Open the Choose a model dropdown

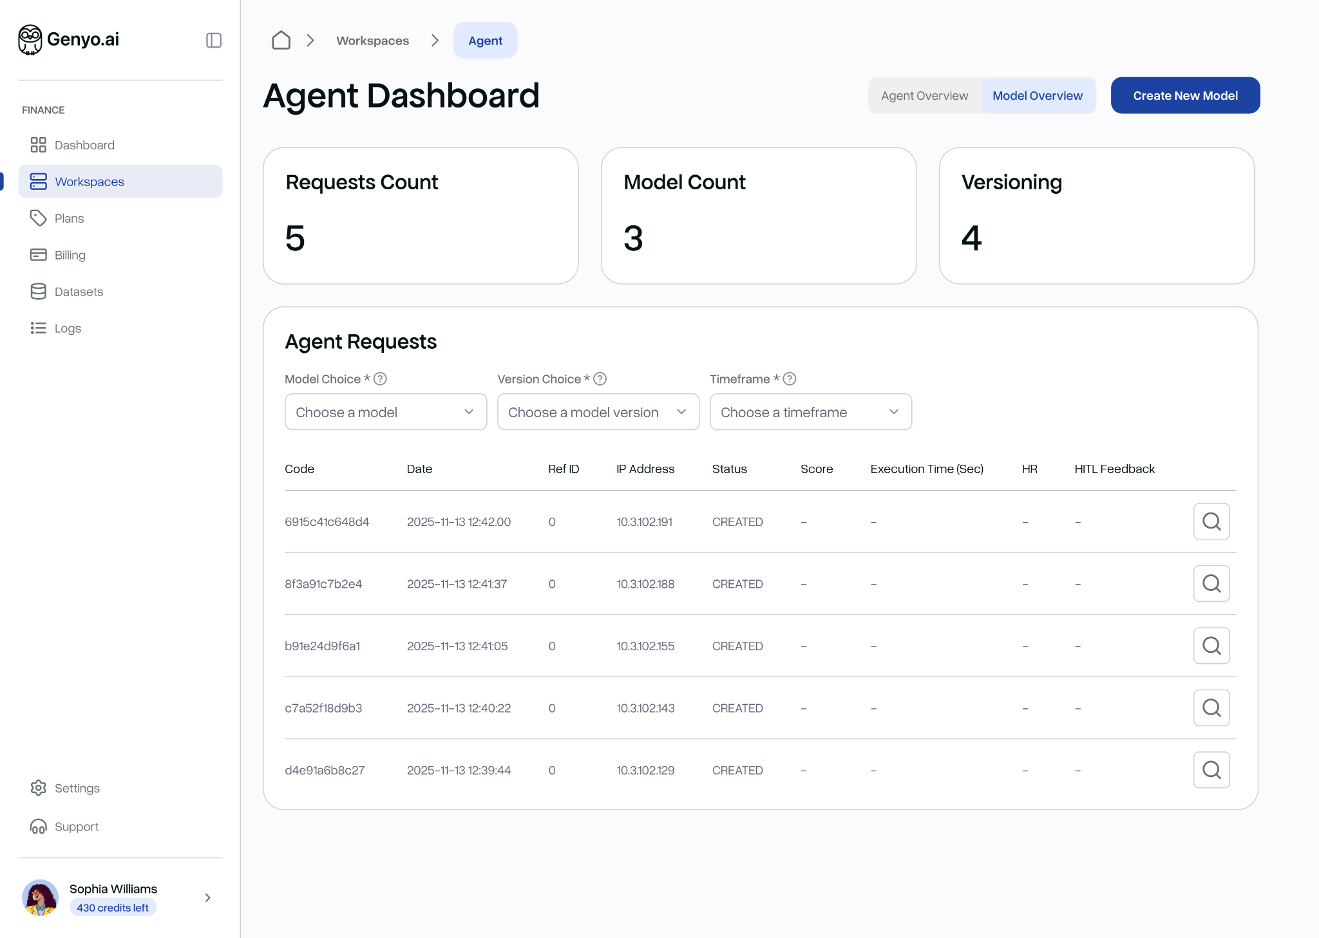point(385,412)
